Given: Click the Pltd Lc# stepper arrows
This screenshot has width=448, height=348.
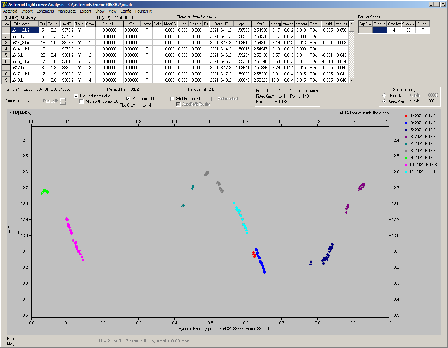Looking at the screenshot, I should pyautogui.click(x=63, y=101).
